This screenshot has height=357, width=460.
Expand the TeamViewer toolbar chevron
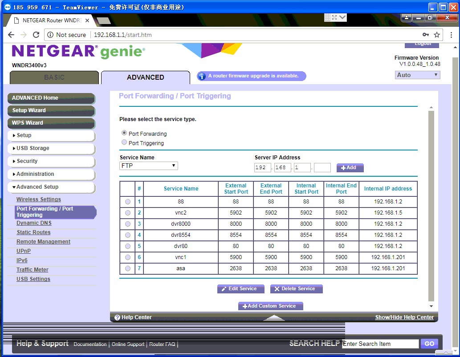[342, 17]
